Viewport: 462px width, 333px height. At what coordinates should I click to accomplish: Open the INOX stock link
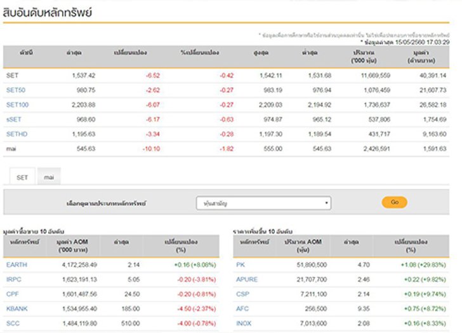pos(244,323)
